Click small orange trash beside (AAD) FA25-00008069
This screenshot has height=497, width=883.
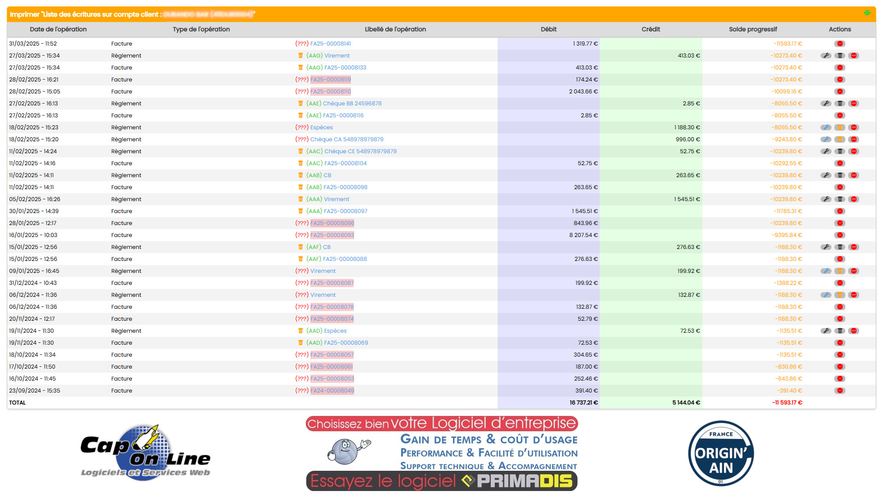click(x=300, y=343)
